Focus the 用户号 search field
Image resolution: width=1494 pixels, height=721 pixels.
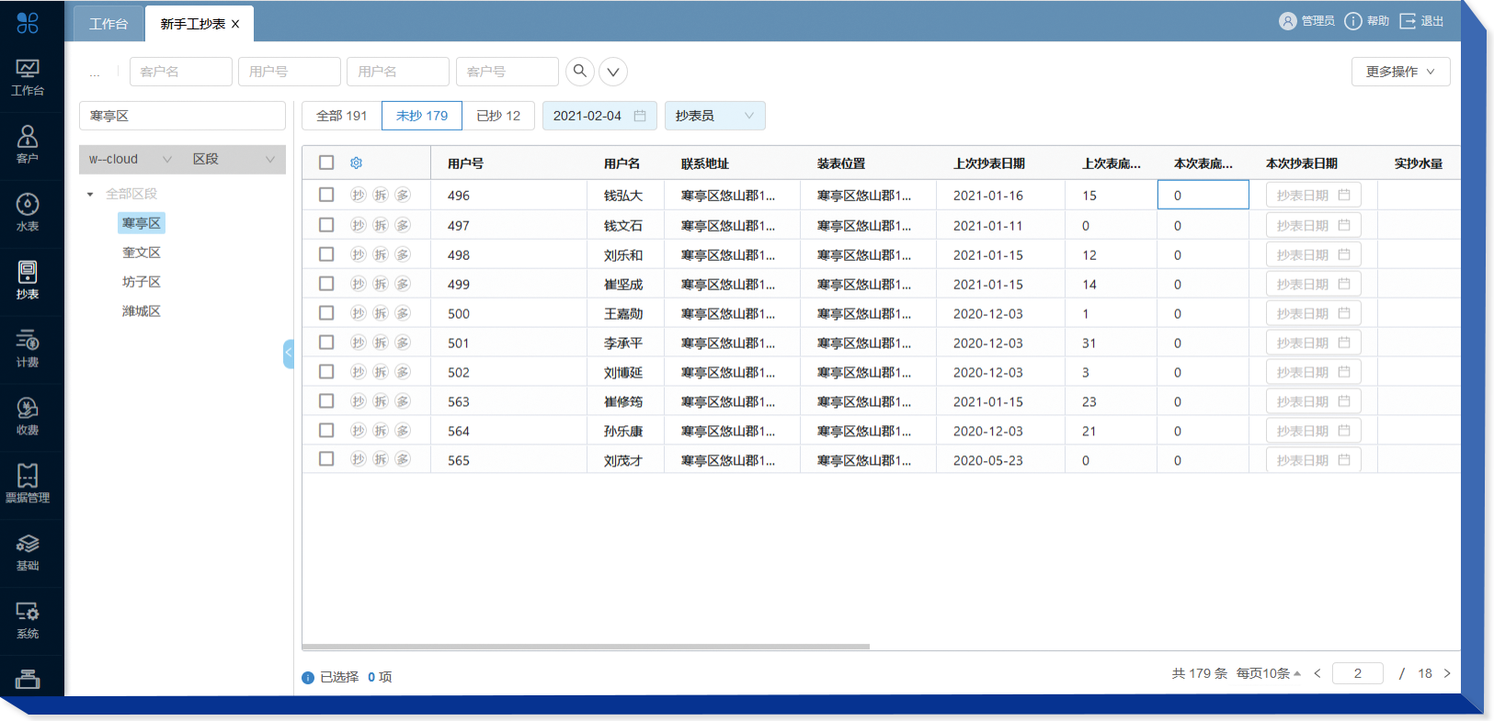coord(290,72)
